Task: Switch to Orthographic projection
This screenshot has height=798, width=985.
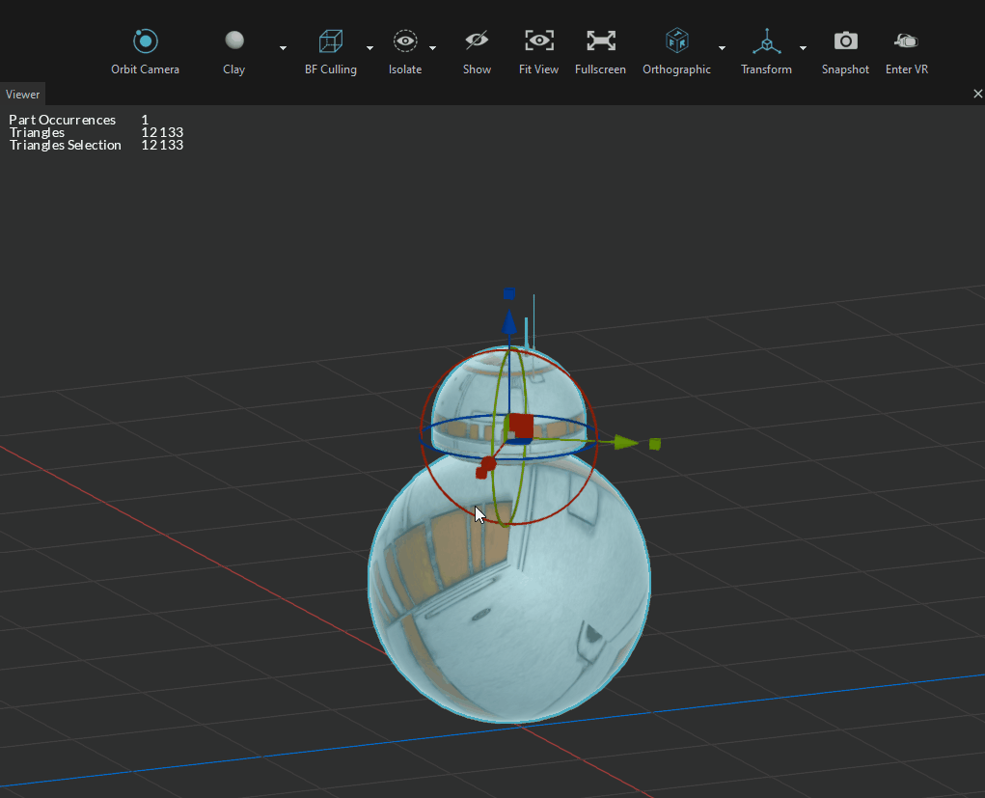Action: (x=676, y=41)
